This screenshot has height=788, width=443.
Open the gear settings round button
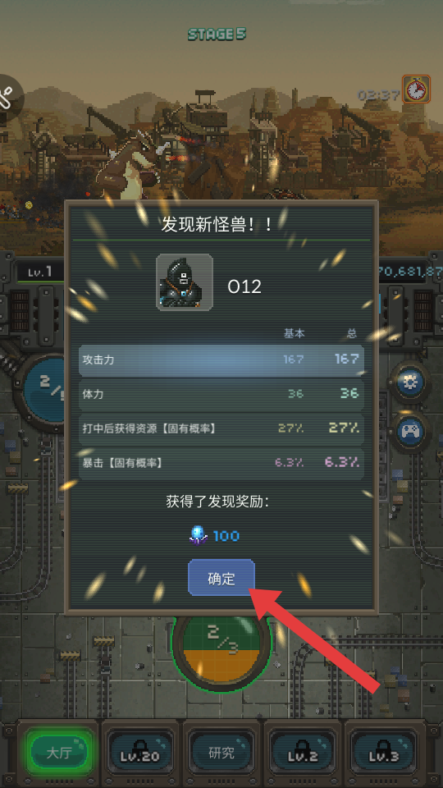point(410,383)
